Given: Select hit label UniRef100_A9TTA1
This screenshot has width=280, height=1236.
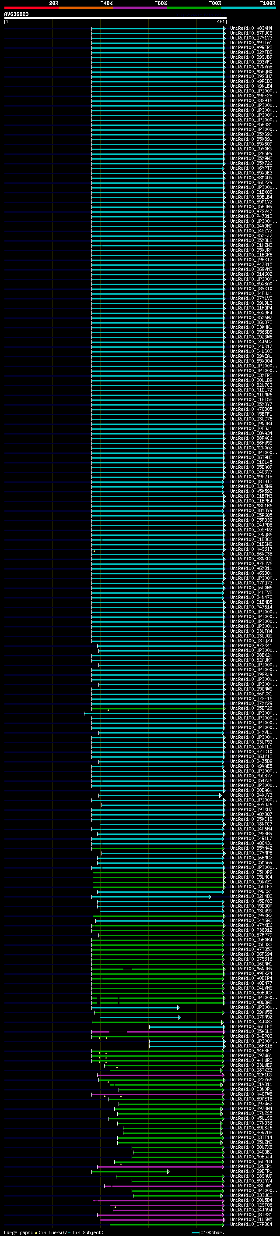Looking at the screenshot, I should pos(251,43).
